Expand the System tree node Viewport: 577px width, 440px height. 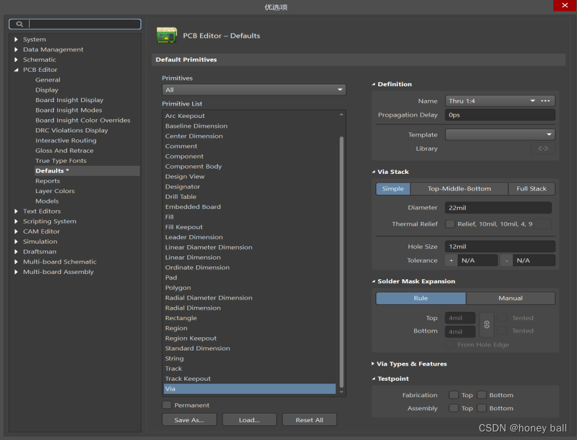(x=16, y=40)
